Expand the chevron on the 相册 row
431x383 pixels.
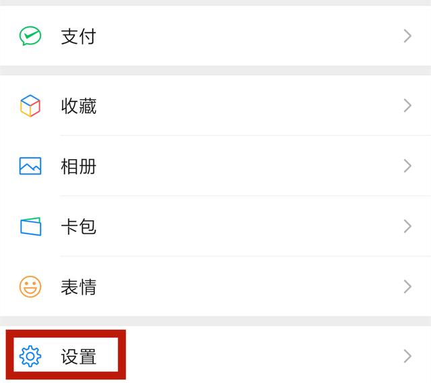(407, 166)
